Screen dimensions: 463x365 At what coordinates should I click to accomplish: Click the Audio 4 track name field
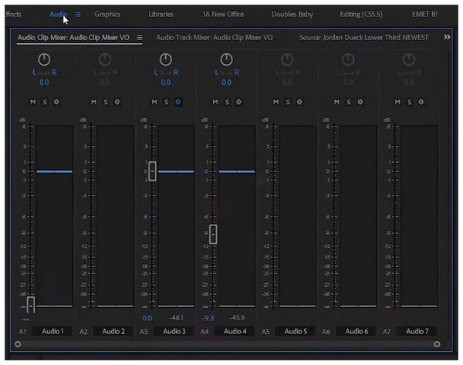pyautogui.click(x=235, y=331)
